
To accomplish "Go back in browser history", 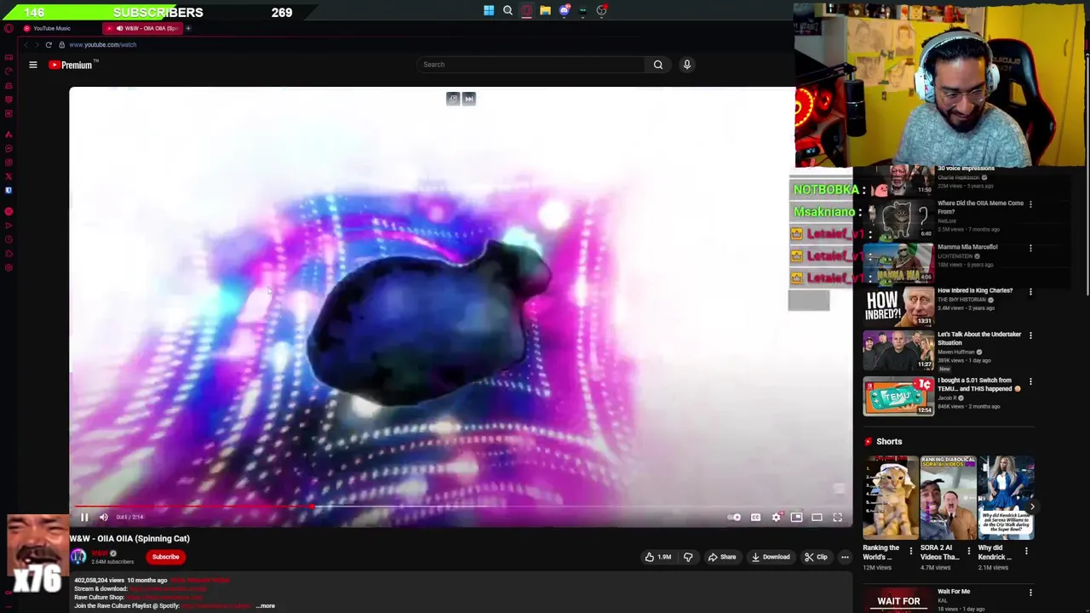I will [27, 44].
